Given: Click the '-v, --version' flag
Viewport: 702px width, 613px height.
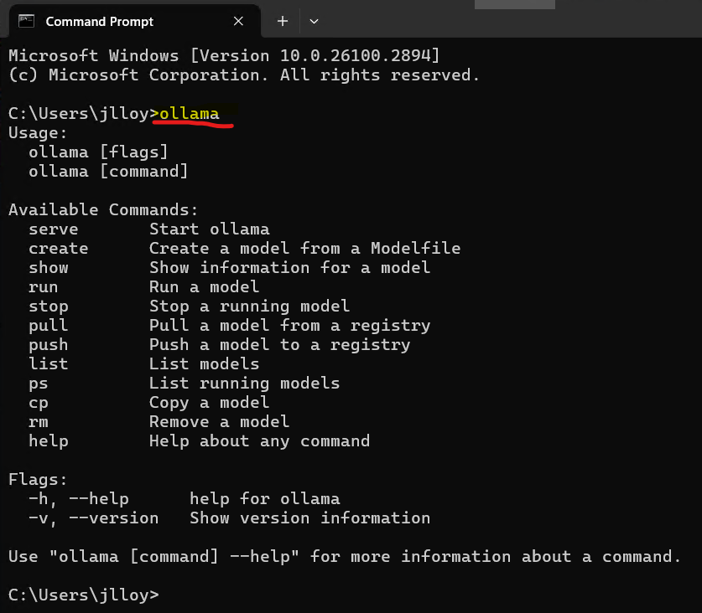Looking at the screenshot, I should coord(94,518).
